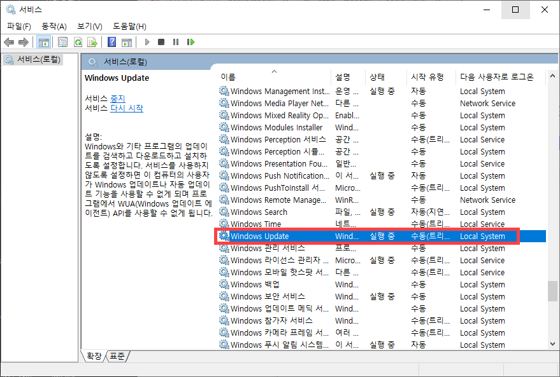Refresh the services list with toolbar icon
The width and height of the screenshot is (560, 377).
point(78,43)
